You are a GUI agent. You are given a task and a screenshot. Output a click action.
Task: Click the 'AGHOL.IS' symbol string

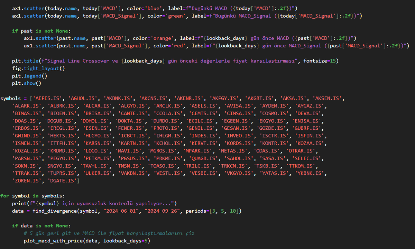click(x=83, y=98)
